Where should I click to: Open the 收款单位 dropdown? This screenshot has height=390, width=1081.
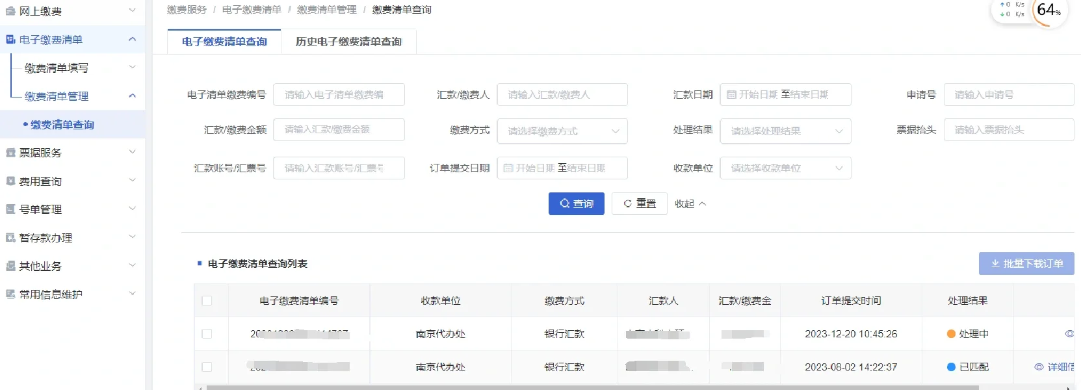(x=785, y=168)
